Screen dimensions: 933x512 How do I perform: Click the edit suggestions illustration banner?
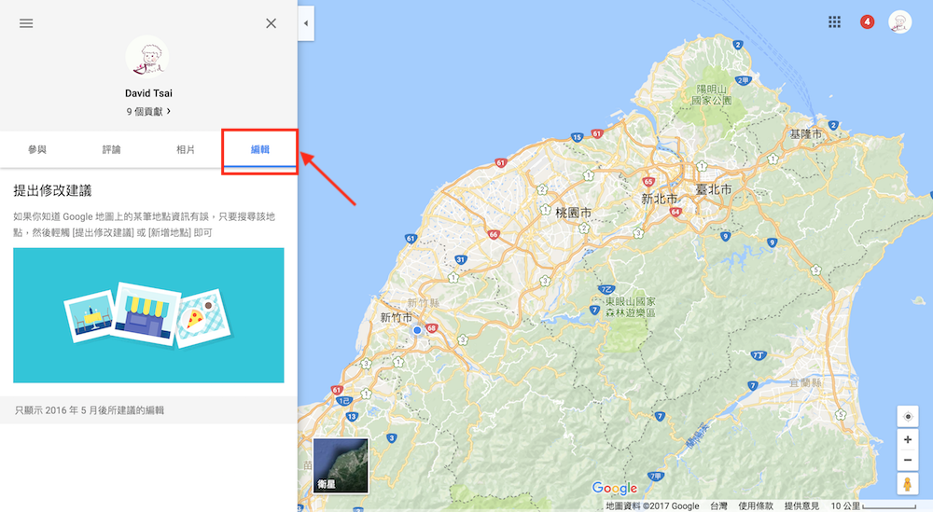[x=148, y=315]
